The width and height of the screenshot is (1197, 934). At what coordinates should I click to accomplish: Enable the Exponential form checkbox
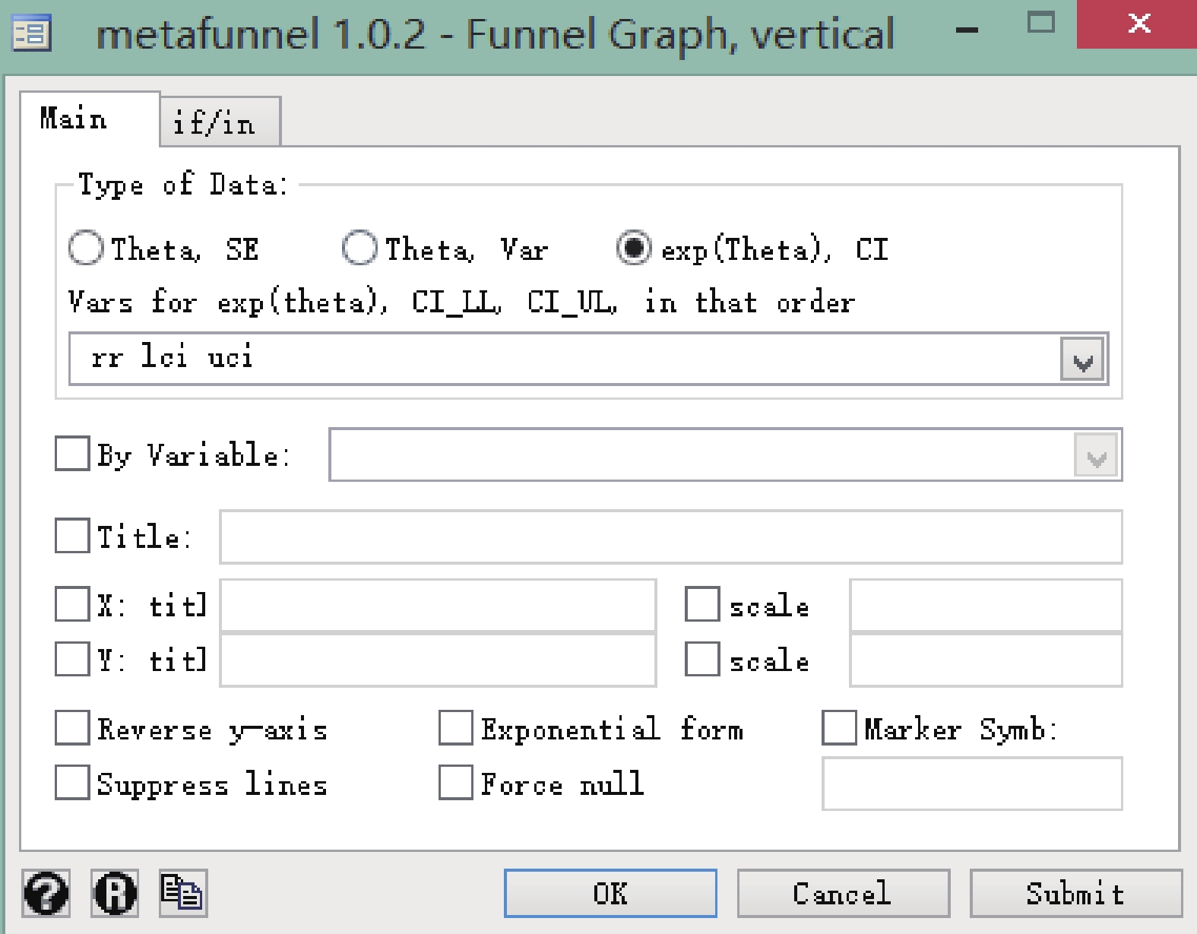click(x=456, y=729)
